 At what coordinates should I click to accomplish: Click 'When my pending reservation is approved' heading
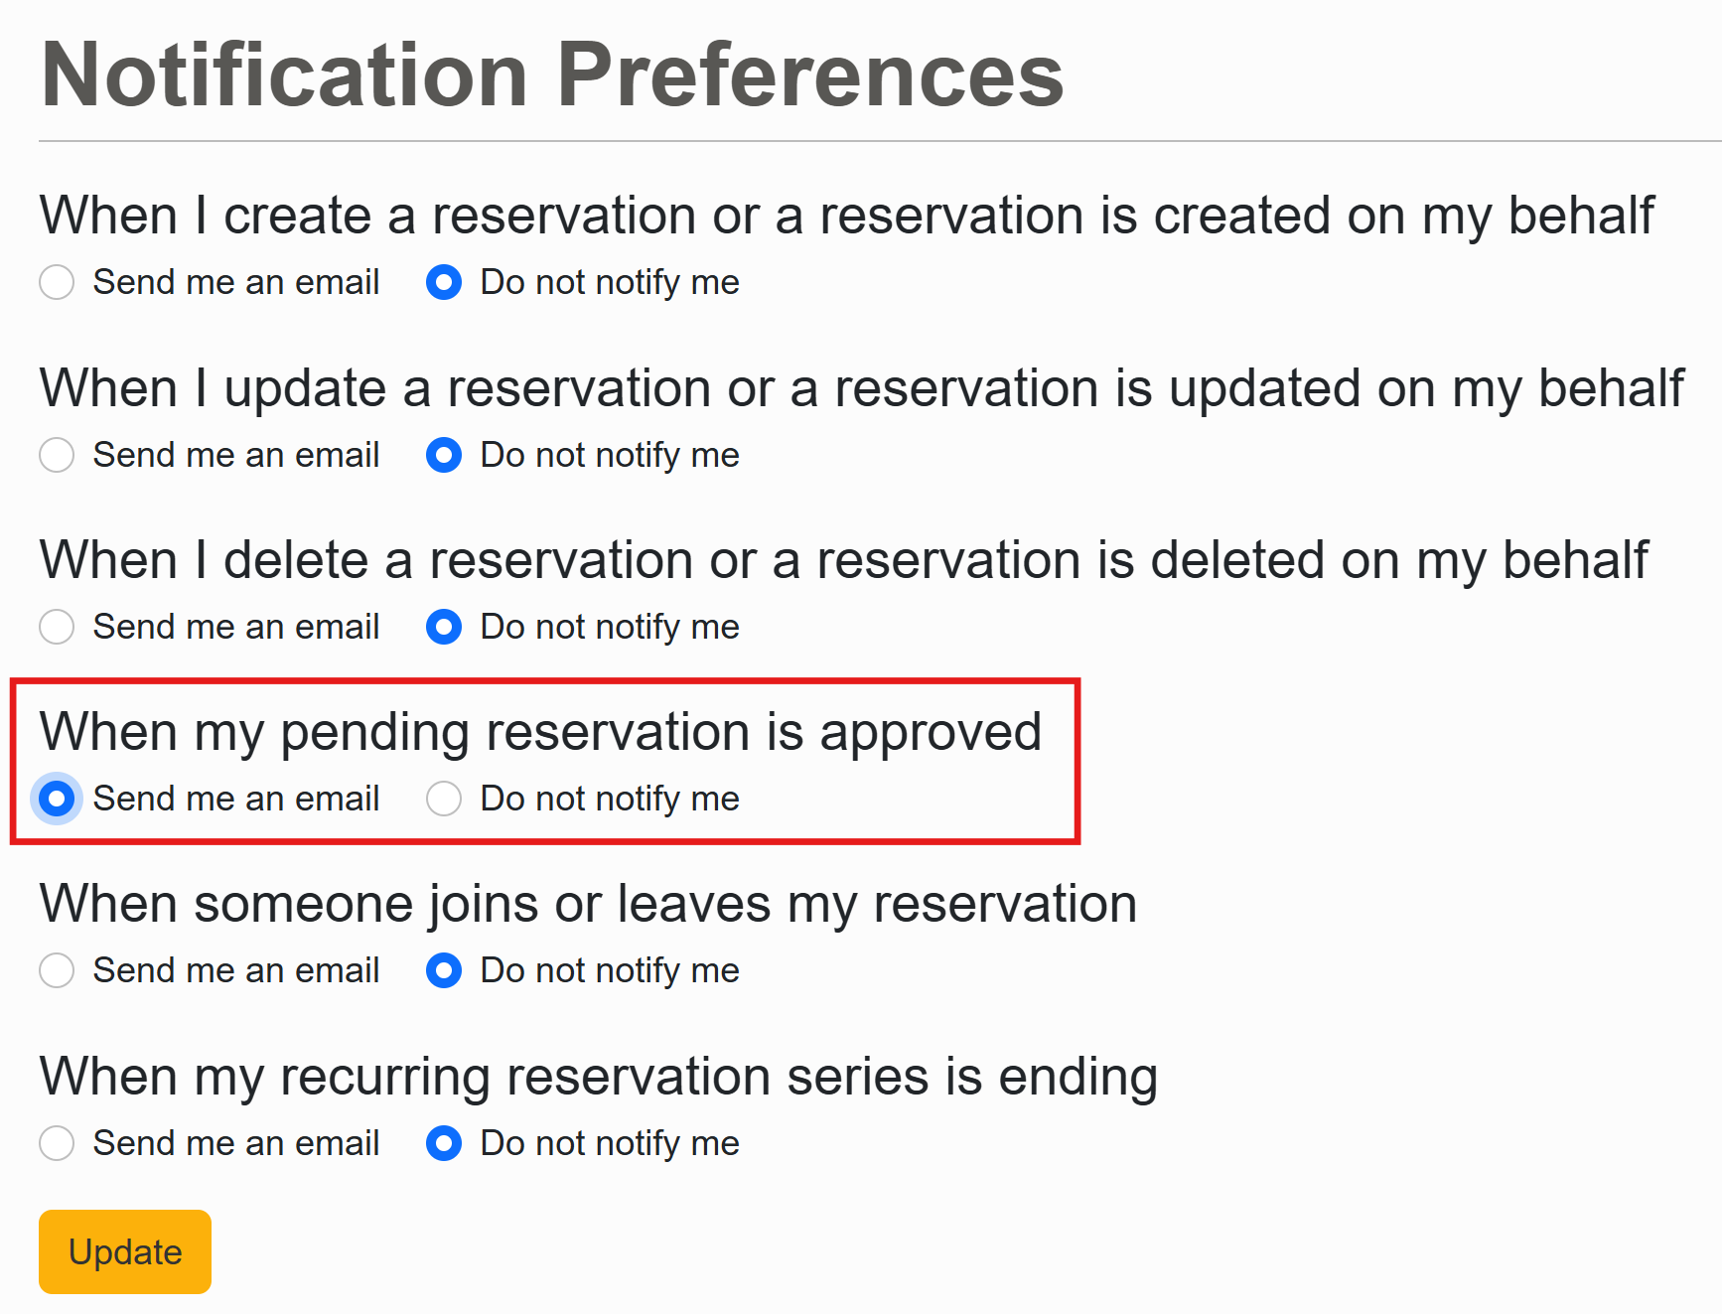(540, 732)
